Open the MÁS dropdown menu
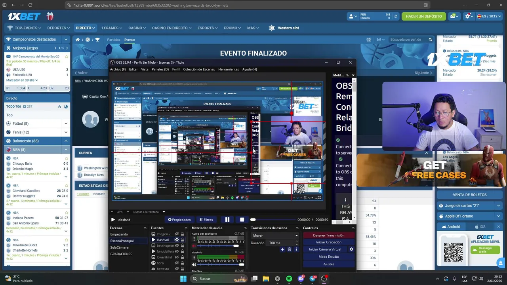The image size is (507, 285). click(x=253, y=28)
